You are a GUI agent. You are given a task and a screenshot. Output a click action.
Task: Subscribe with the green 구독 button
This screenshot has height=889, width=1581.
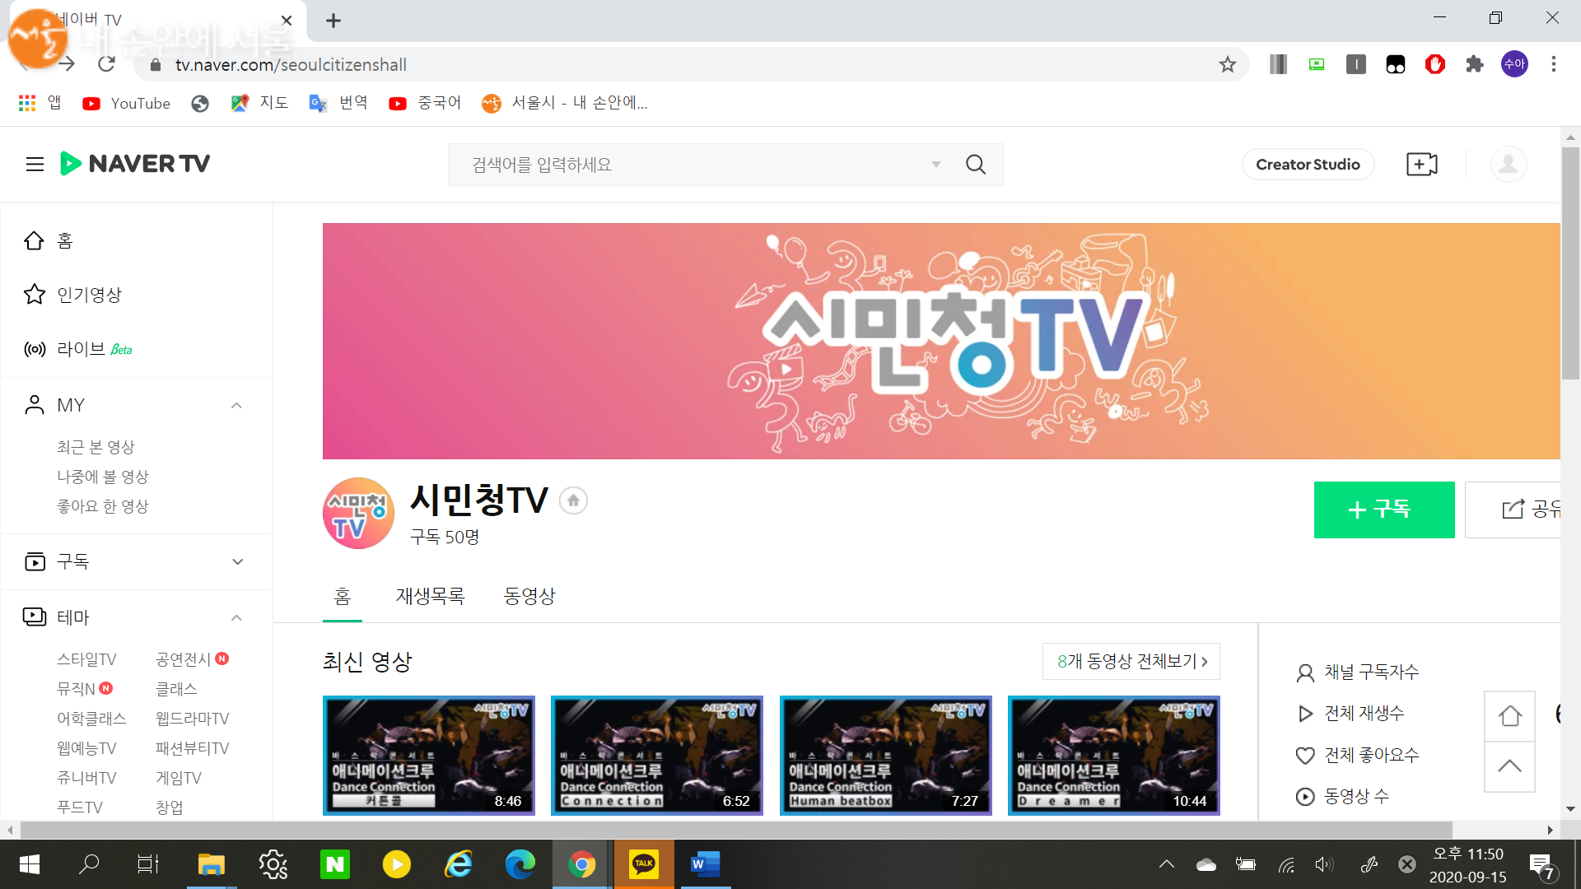tap(1384, 510)
